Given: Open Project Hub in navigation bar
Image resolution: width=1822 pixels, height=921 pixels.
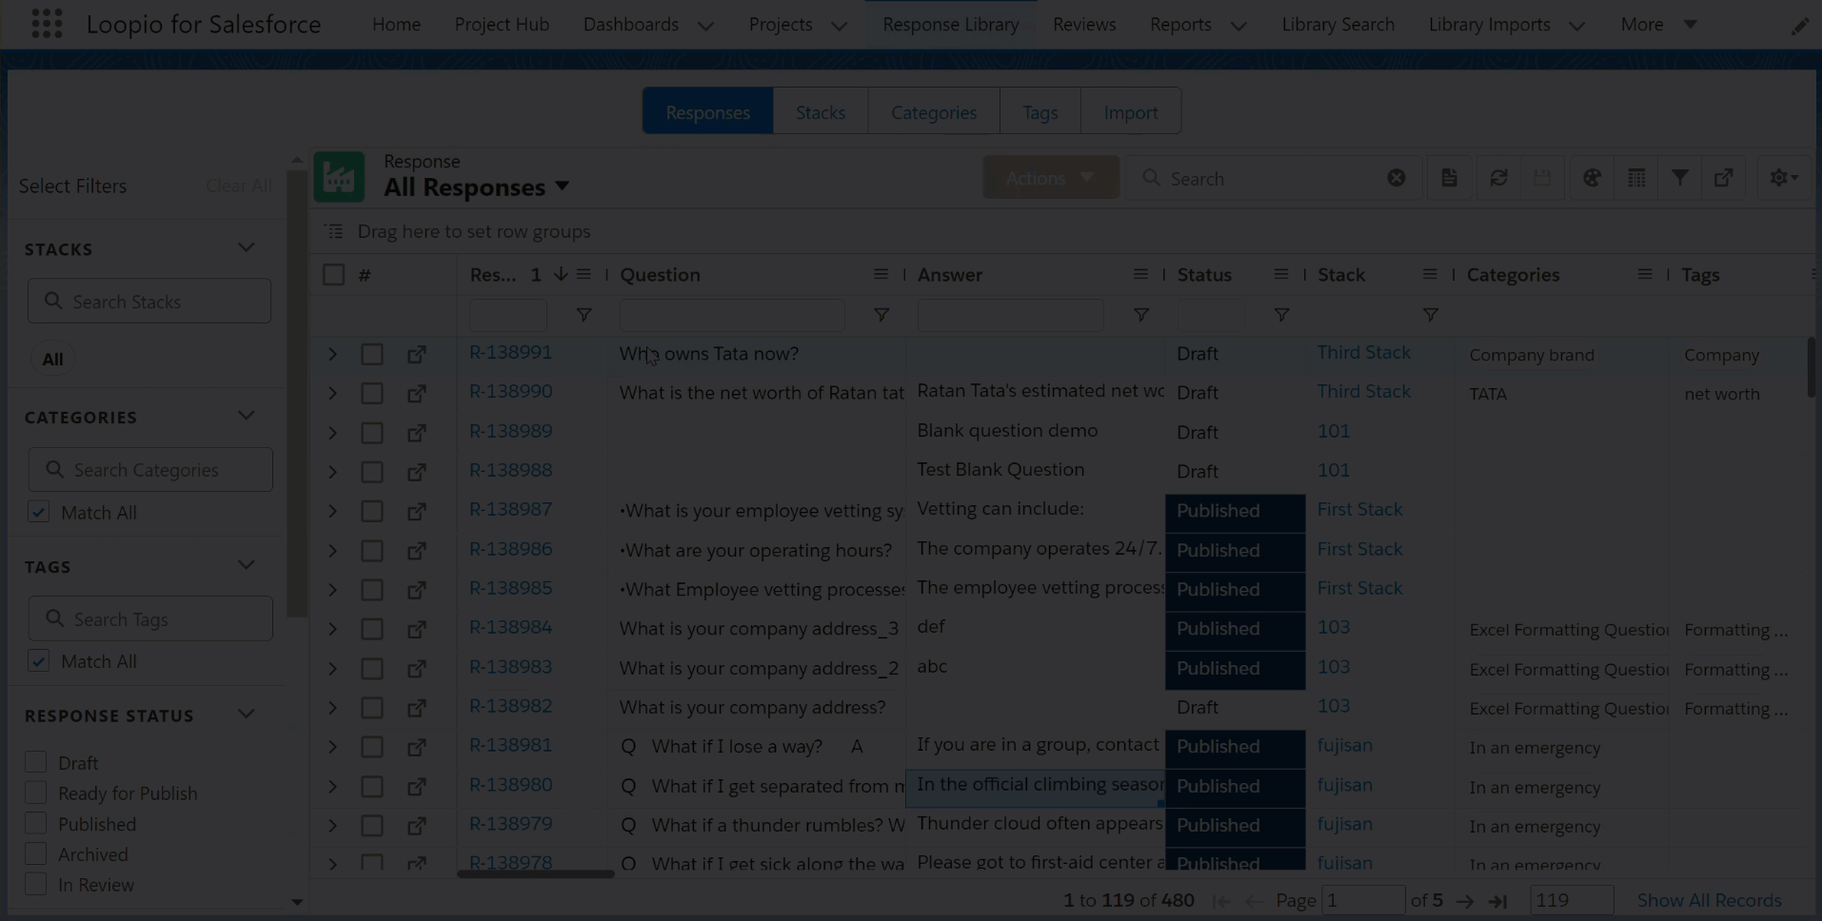Looking at the screenshot, I should point(502,25).
